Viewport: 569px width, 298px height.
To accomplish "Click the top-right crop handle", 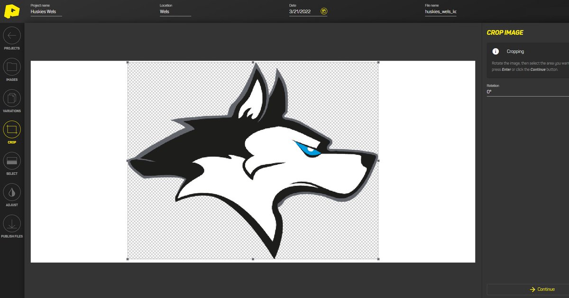I will click(378, 62).
